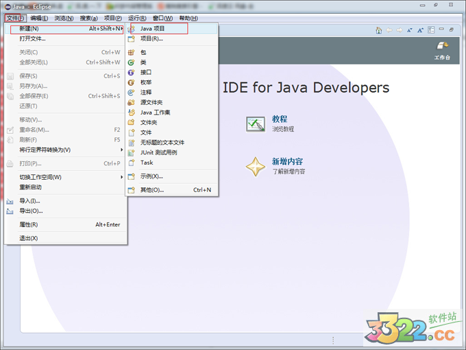Screen dimensions: 466x350
Task: Select Java 工作集 in submenu
Action: (172, 113)
